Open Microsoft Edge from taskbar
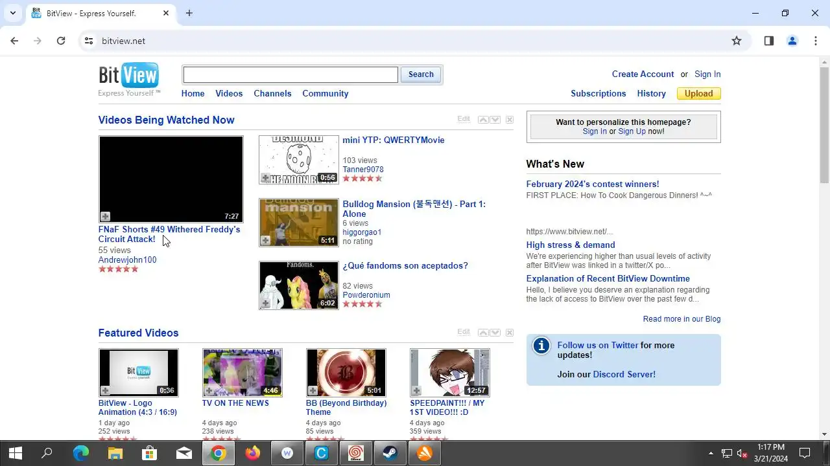The height and width of the screenshot is (466, 830). point(80,453)
